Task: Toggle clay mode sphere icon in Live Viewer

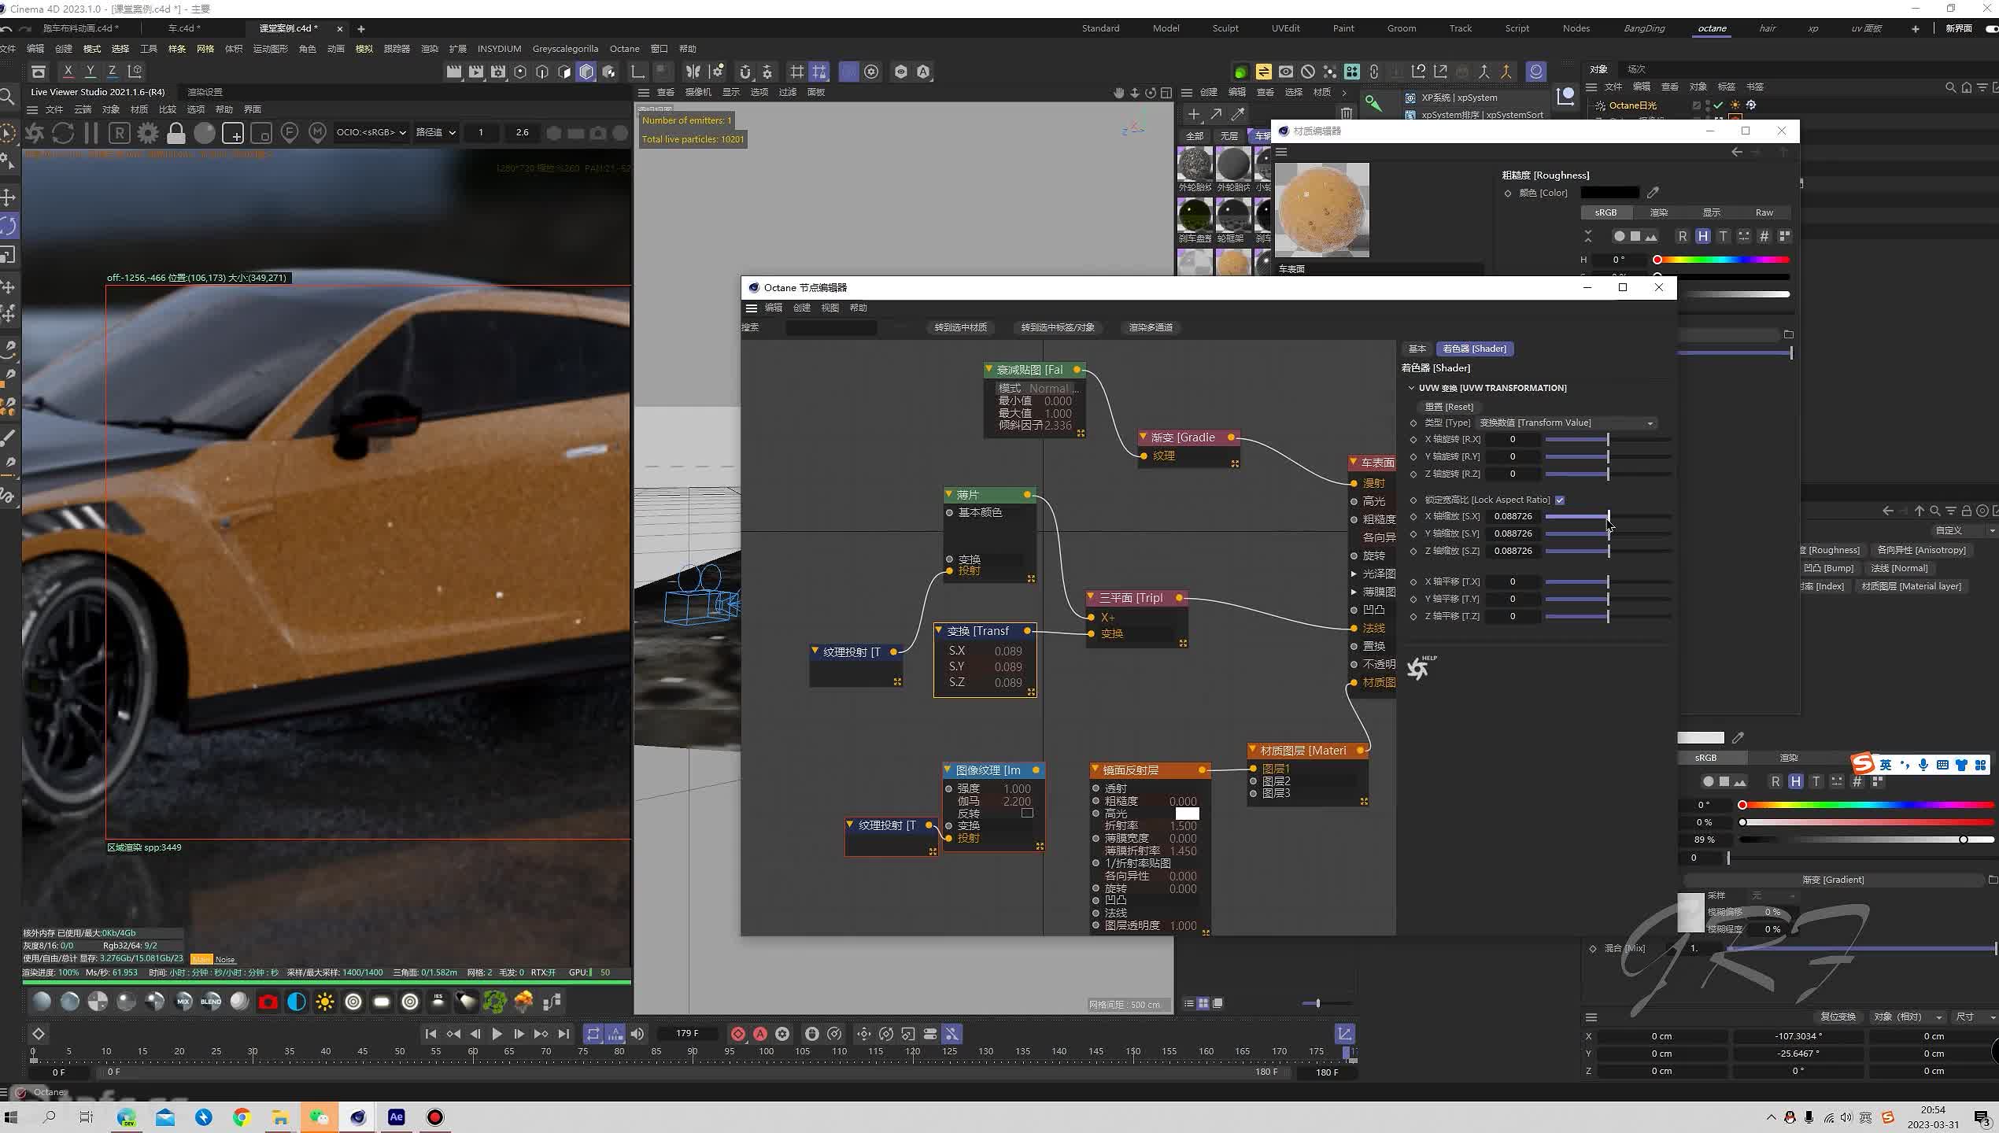Action: click(205, 133)
